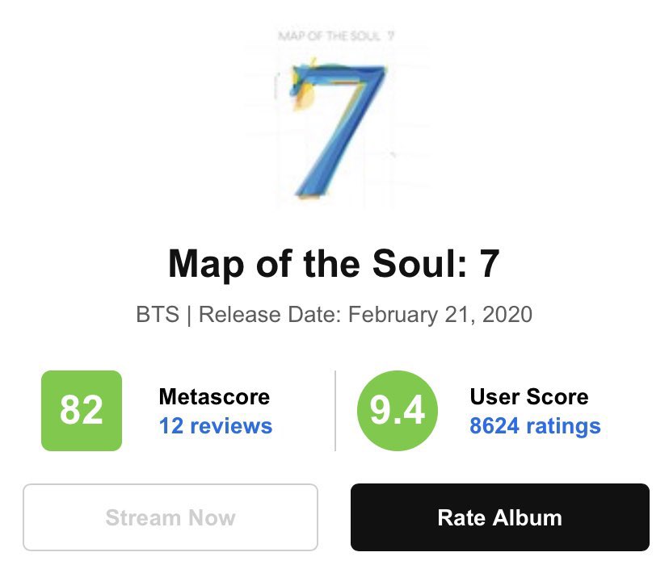Click the word ratings under User Score
This screenshot has width=669, height=569.
tap(563, 426)
